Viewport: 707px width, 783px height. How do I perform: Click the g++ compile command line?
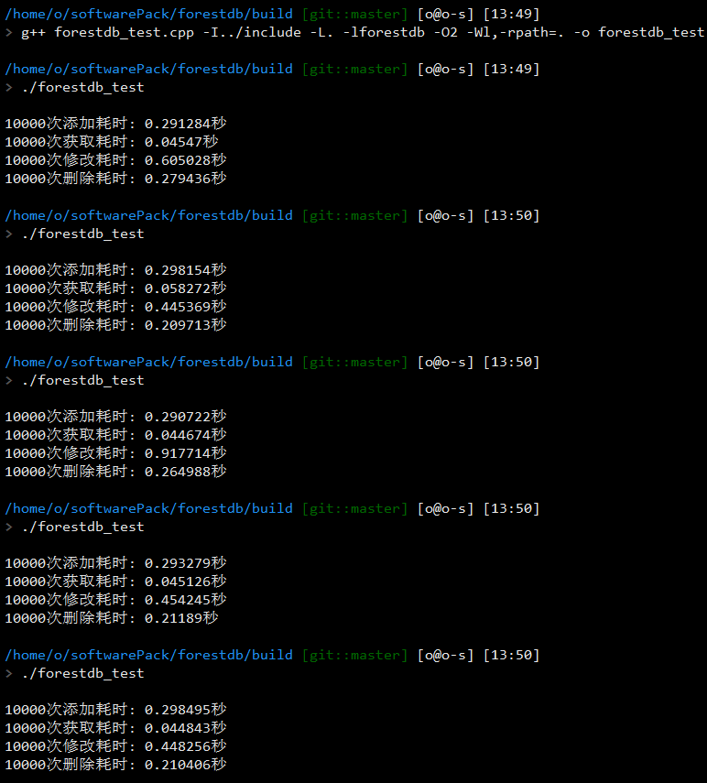(363, 32)
